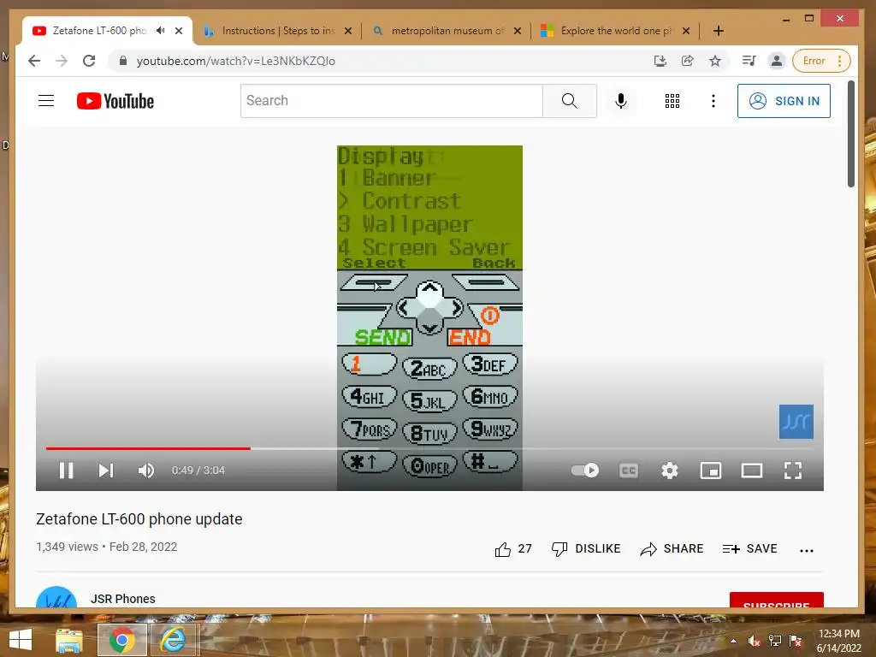Show hidden system tray icons

click(x=733, y=641)
